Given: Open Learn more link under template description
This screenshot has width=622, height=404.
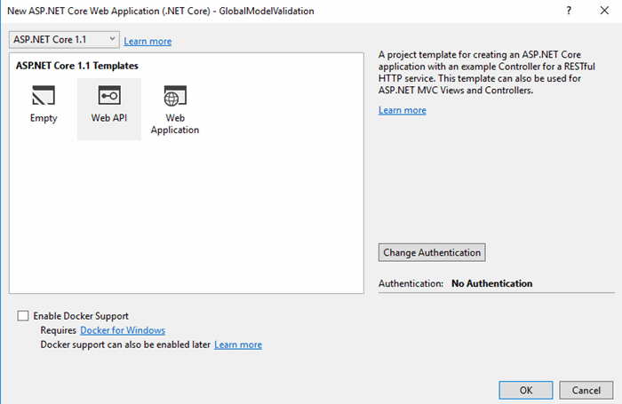Looking at the screenshot, I should tap(403, 110).
